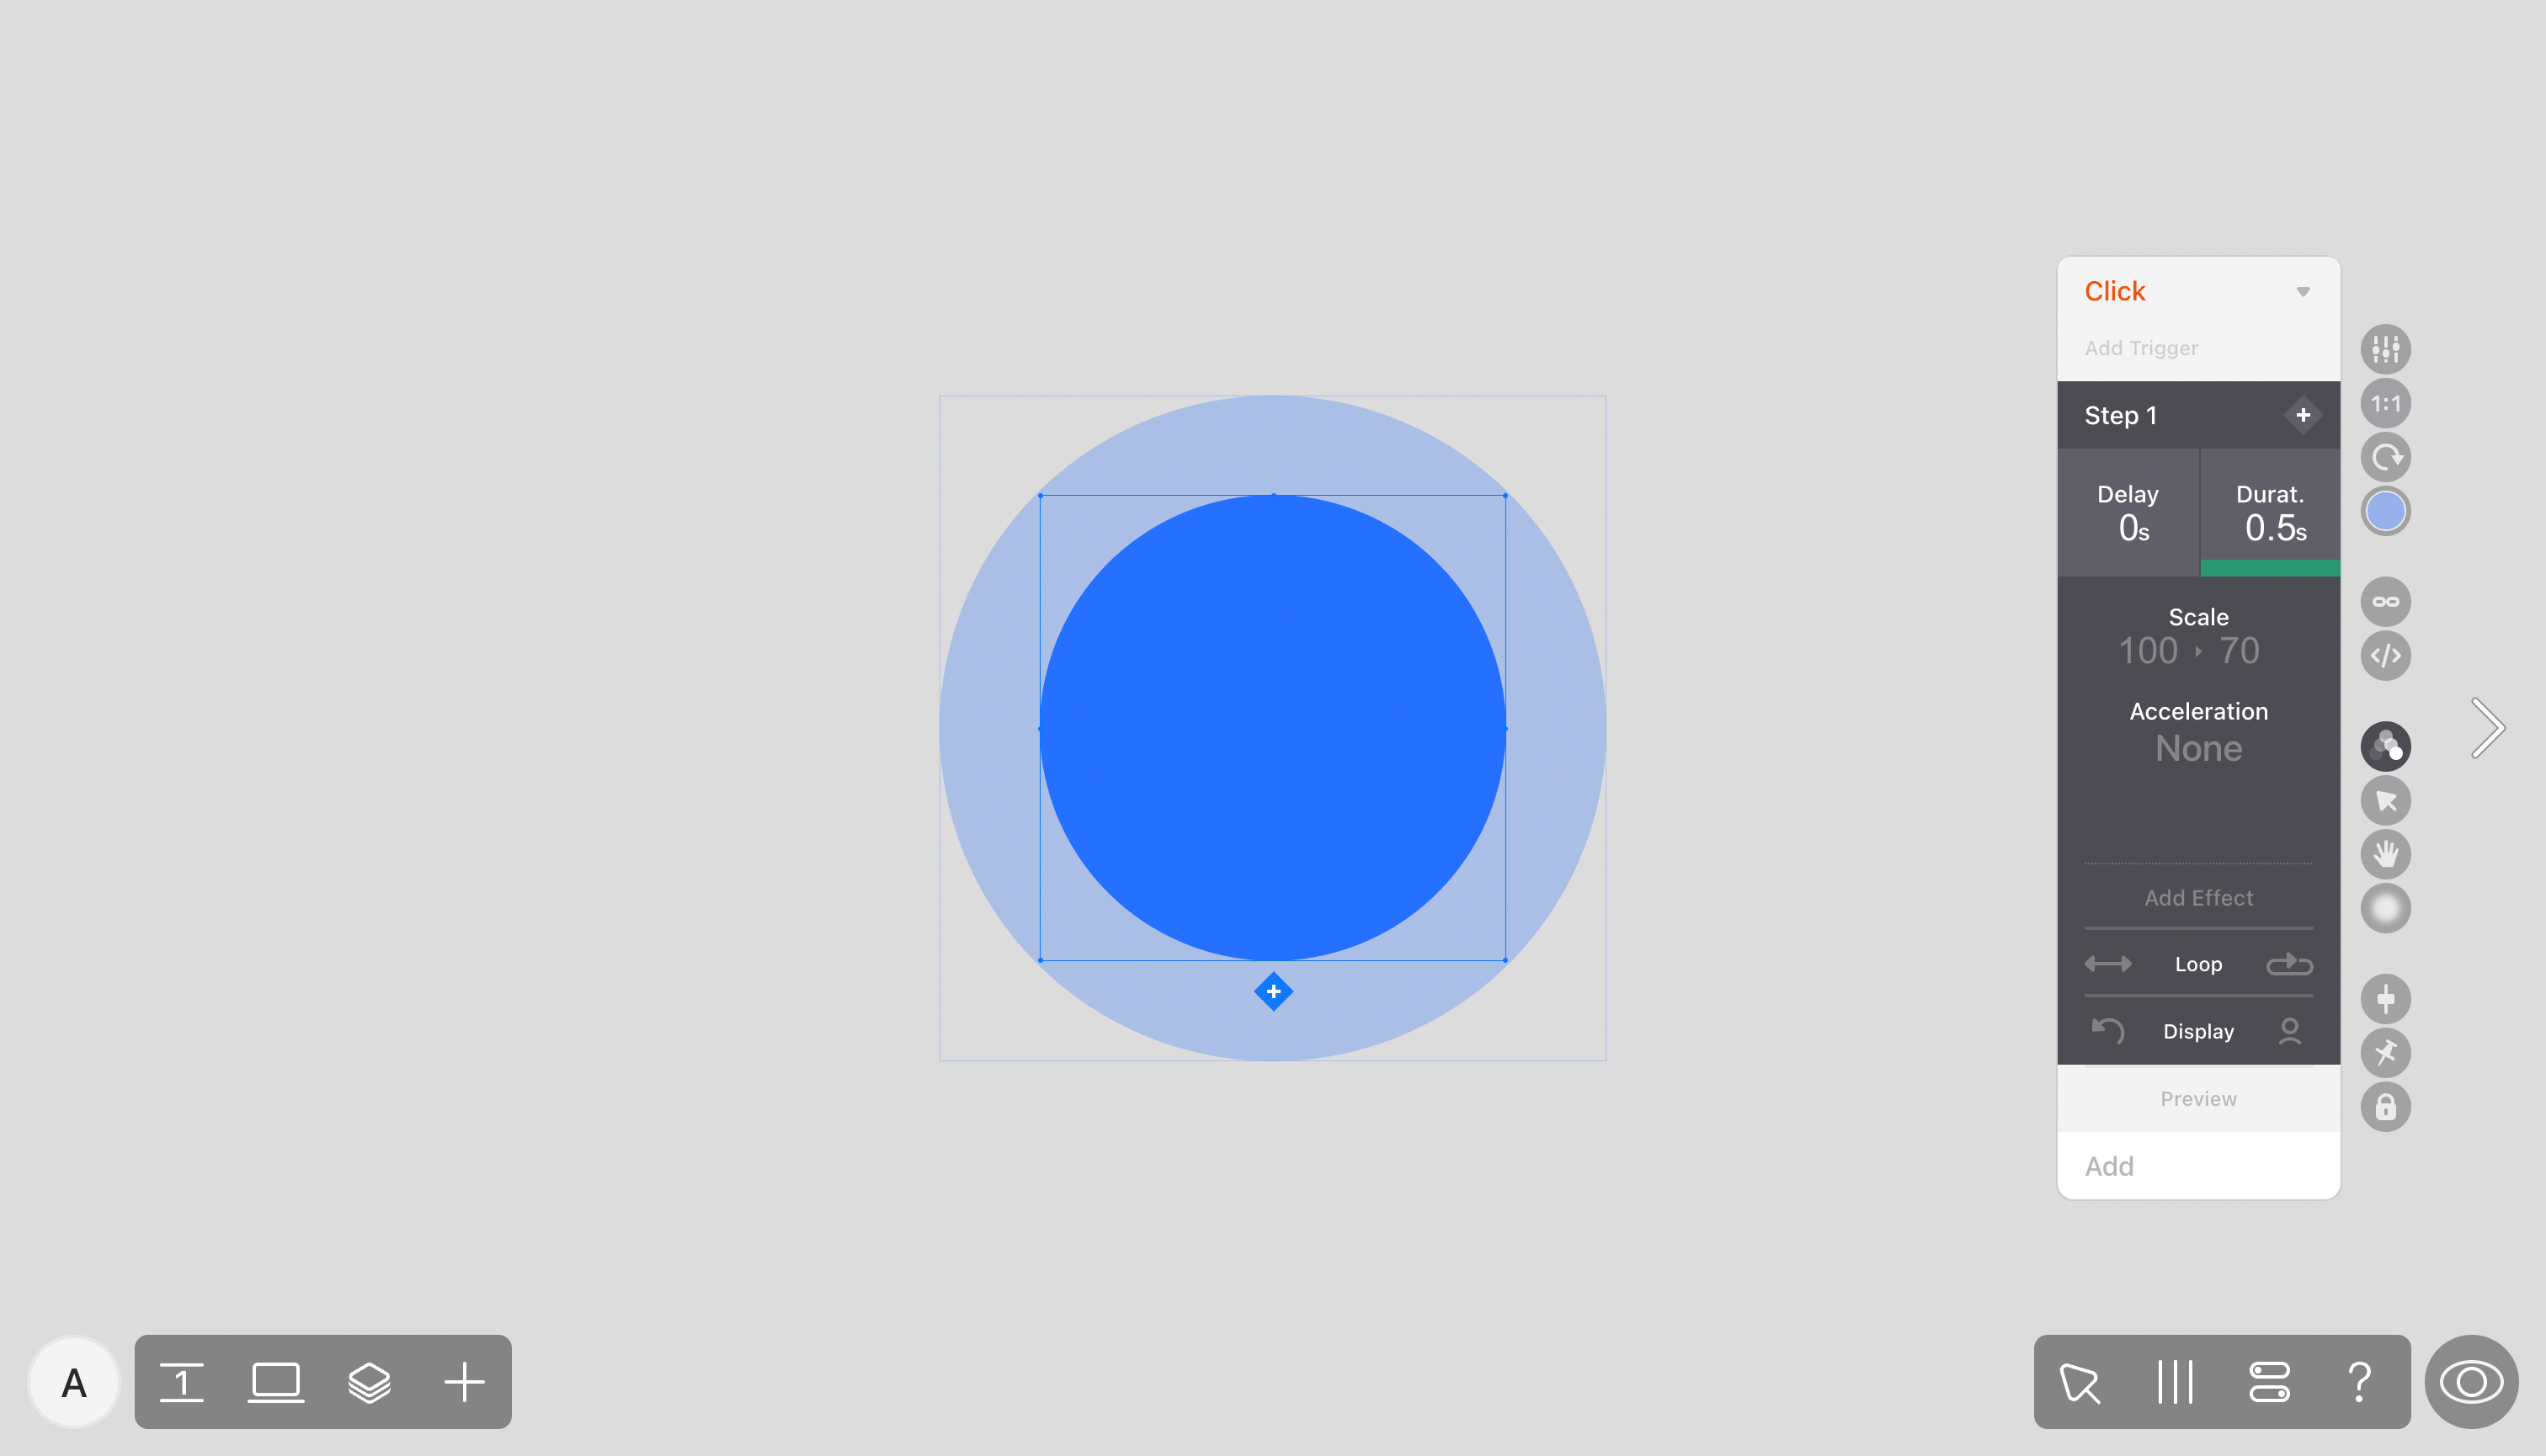Click the Step 1 add button
This screenshot has width=2546, height=1456.
[x=2303, y=414]
